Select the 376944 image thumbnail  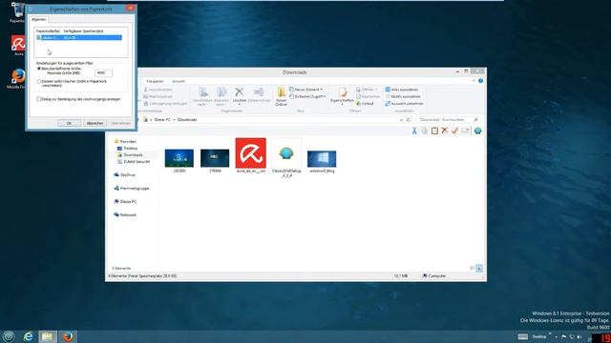[x=215, y=161]
